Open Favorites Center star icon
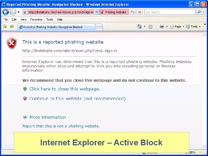 coord(5,26)
